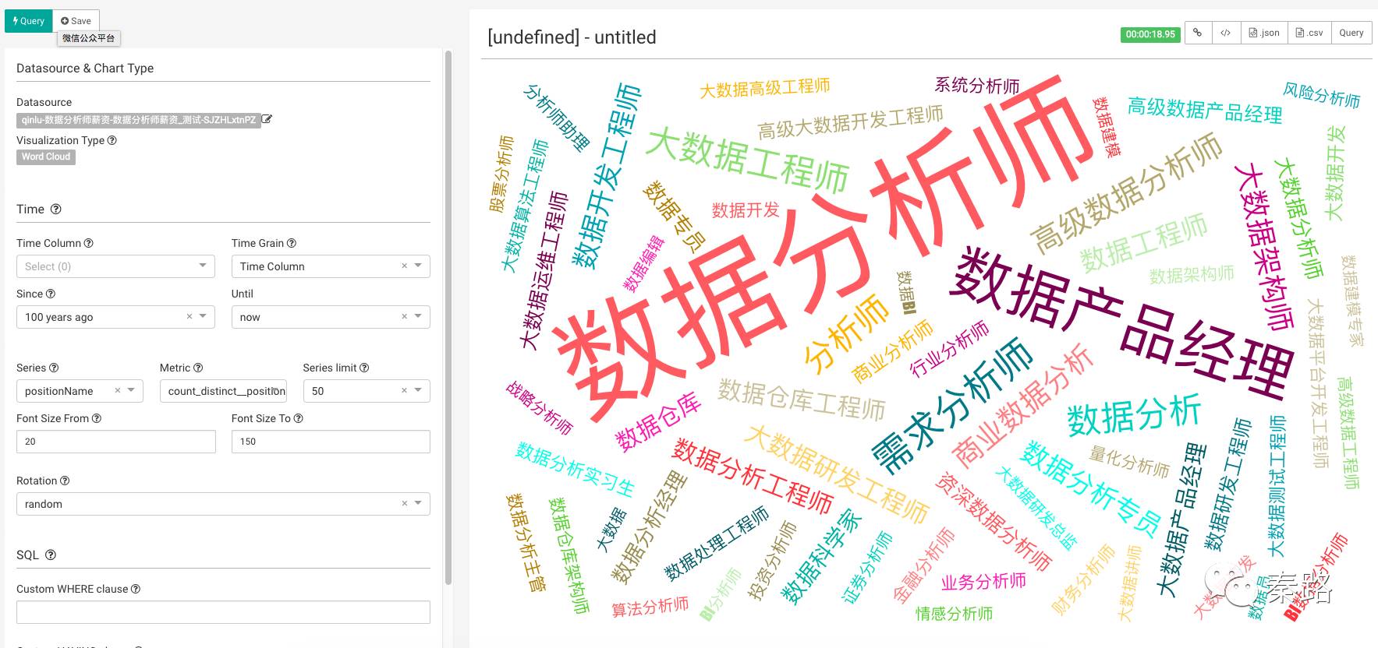This screenshot has height=648, width=1378.
Task: Copy the chart short link icon
Action: click(x=1198, y=33)
